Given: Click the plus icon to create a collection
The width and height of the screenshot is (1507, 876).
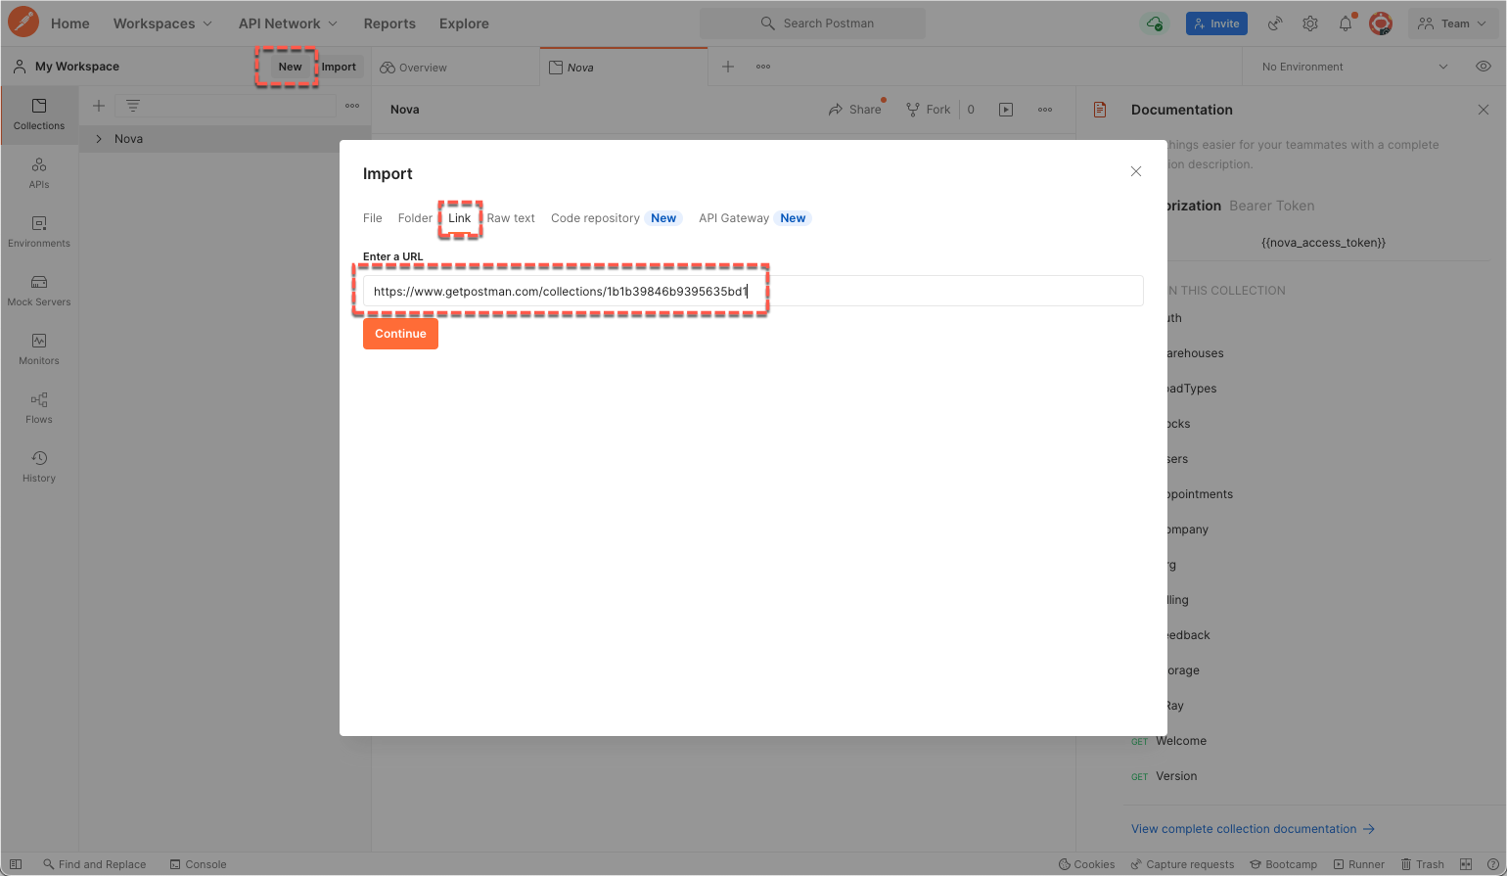Looking at the screenshot, I should 99,106.
